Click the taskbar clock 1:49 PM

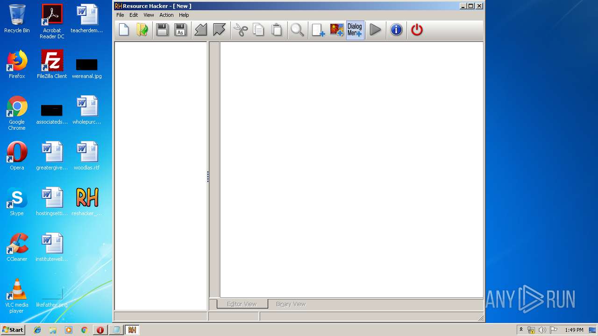pos(574,330)
